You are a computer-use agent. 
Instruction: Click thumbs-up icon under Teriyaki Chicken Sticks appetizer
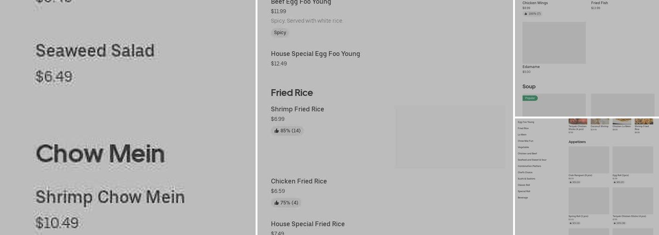pyautogui.click(x=615, y=223)
